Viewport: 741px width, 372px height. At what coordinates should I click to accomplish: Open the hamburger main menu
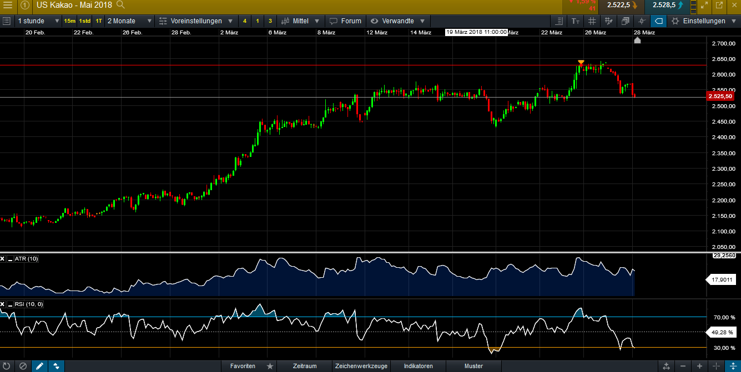pyautogui.click(x=8, y=6)
